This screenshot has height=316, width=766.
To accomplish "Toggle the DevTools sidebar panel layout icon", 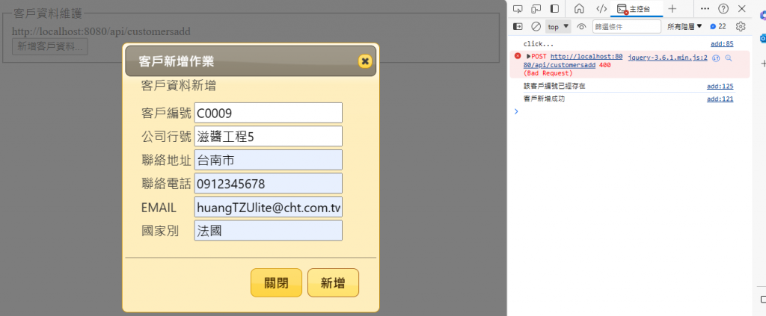I will tap(554, 9).
